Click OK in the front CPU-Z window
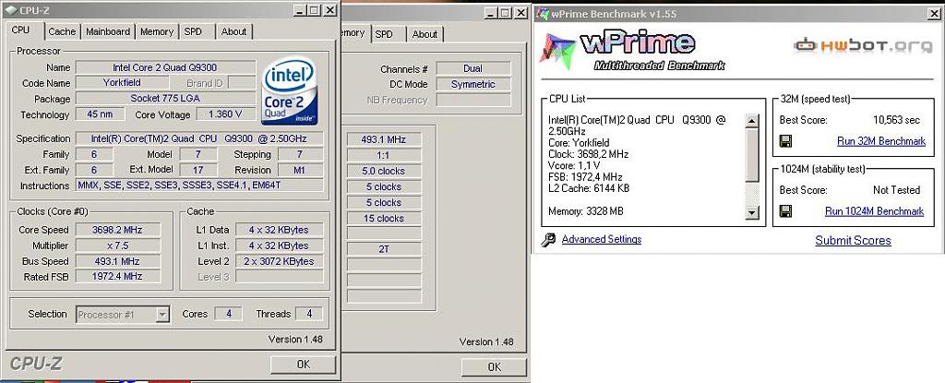Viewport: 945px width, 383px height. pos(303,365)
